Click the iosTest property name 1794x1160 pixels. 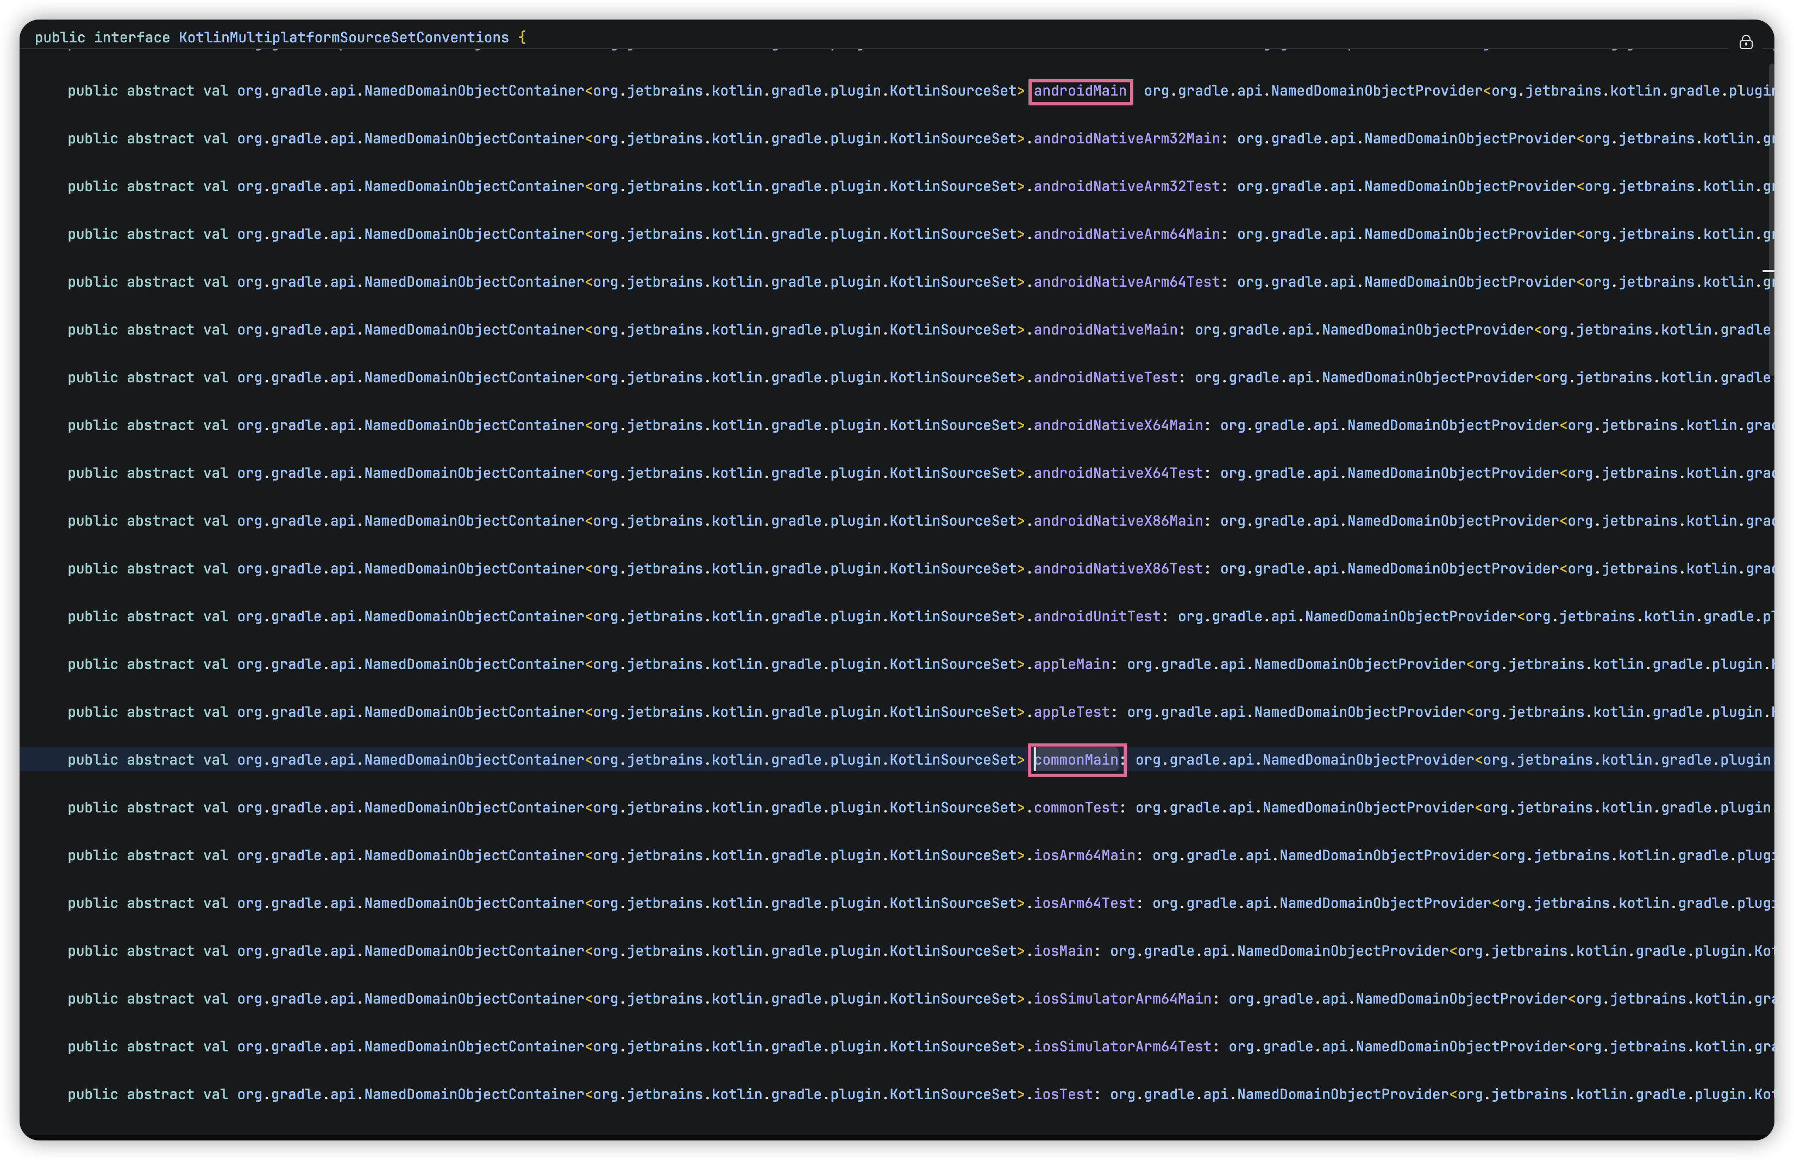point(1062,1094)
